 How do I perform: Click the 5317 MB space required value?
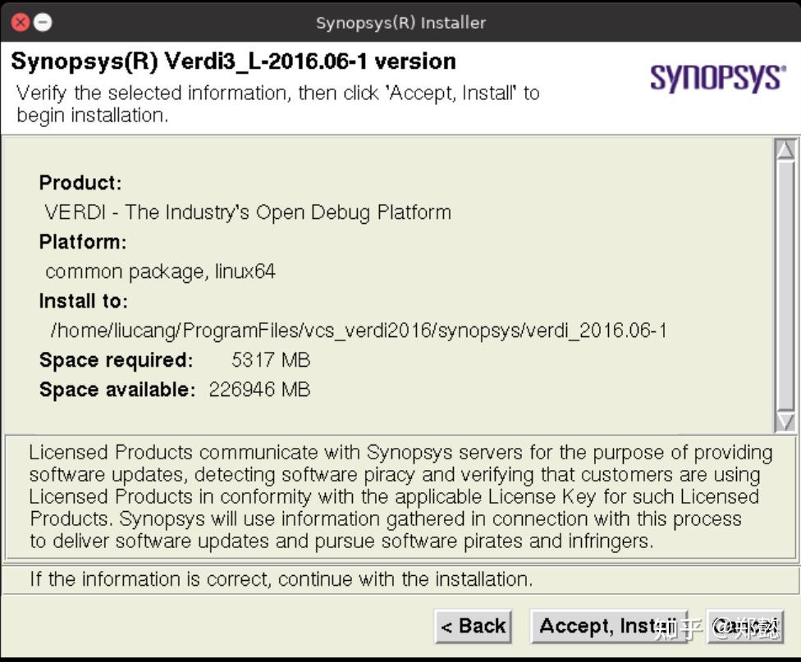pyautogui.click(x=271, y=360)
